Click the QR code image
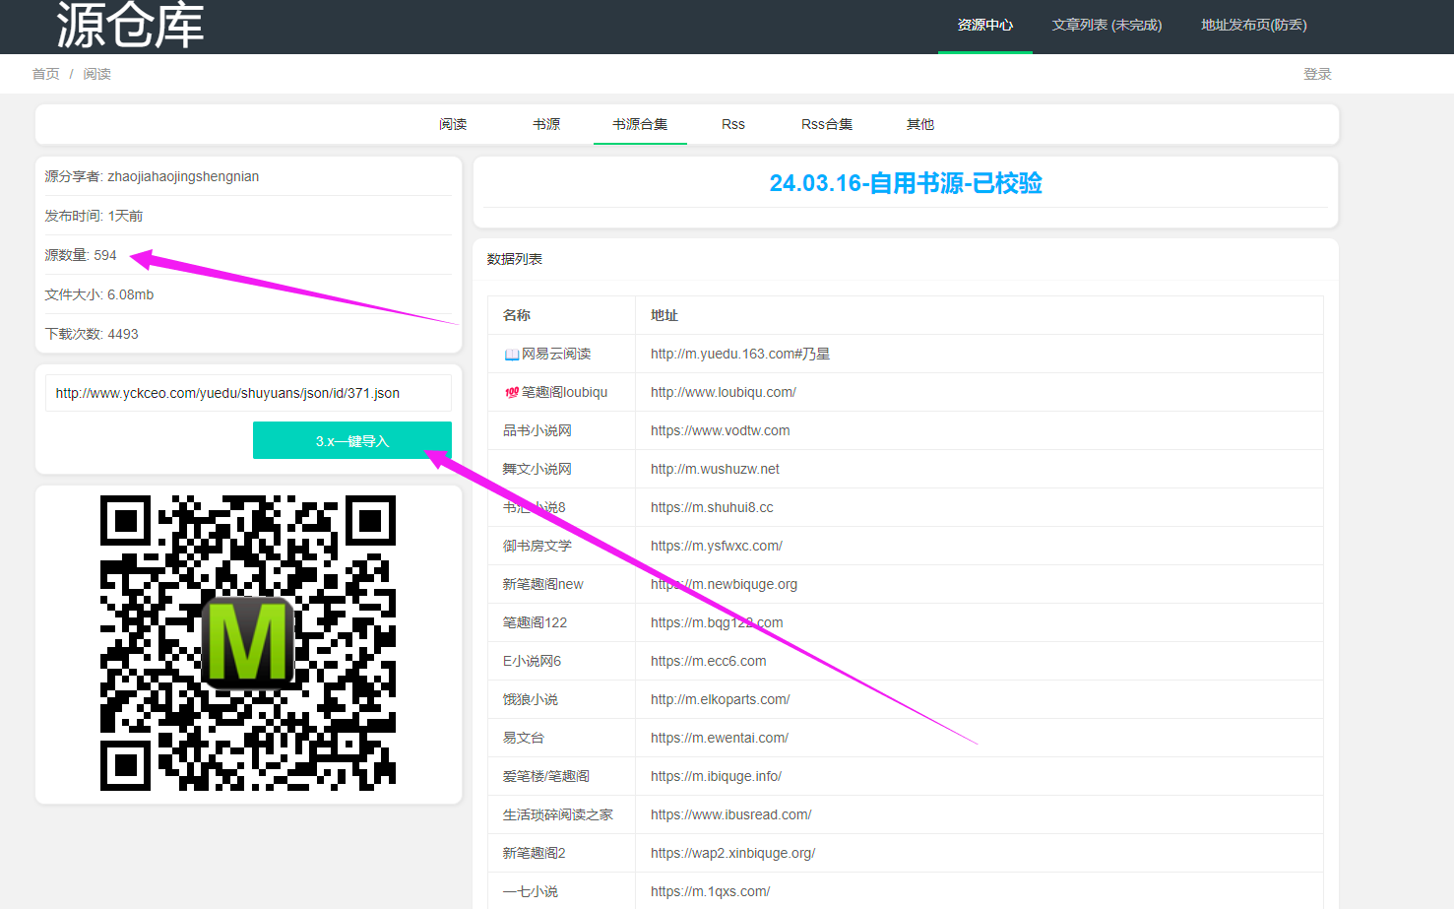The image size is (1454, 909). (x=248, y=643)
